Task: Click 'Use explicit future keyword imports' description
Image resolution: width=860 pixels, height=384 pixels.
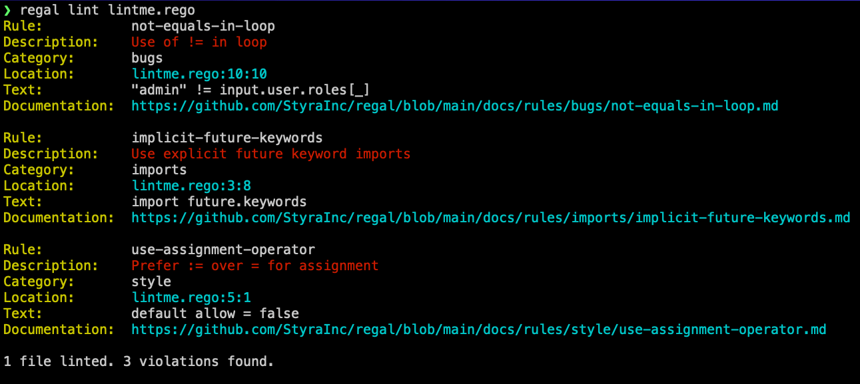Action: (271, 154)
